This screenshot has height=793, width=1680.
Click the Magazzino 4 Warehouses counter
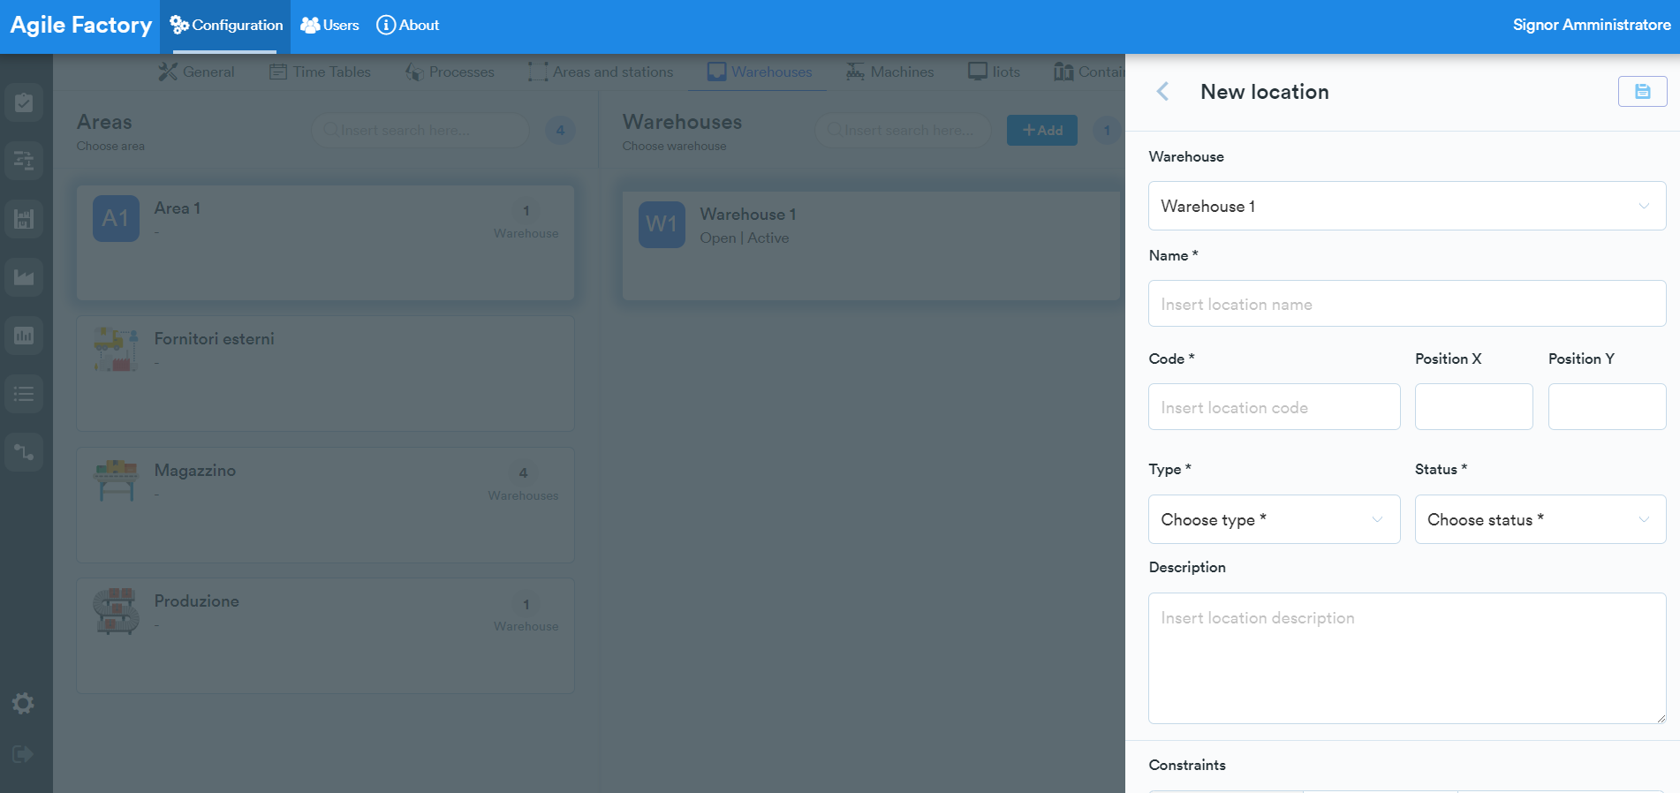(524, 483)
